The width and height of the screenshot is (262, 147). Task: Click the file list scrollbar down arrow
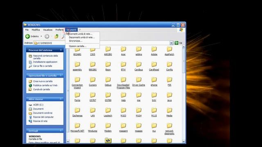184,141
